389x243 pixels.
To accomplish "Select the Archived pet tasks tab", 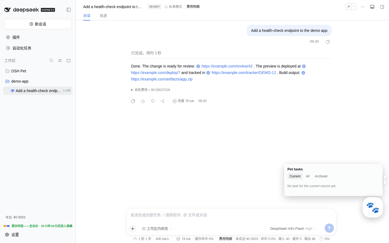I will [321, 176].
